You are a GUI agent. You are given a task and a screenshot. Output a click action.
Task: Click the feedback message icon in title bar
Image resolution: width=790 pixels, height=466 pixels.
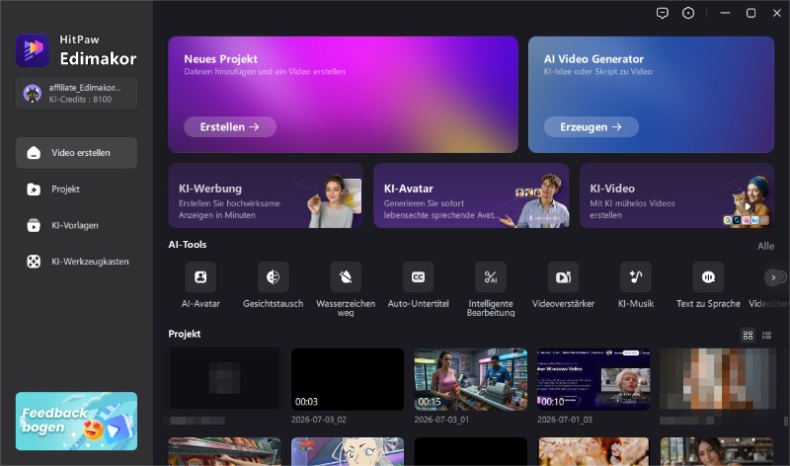click(x=662, y=13)
